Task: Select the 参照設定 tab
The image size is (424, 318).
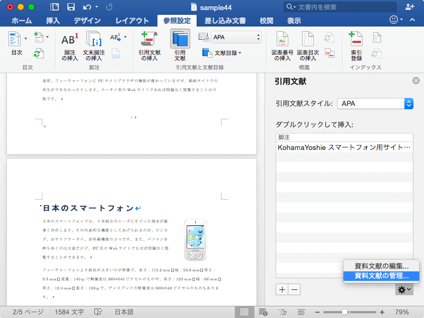Action: 177,21
